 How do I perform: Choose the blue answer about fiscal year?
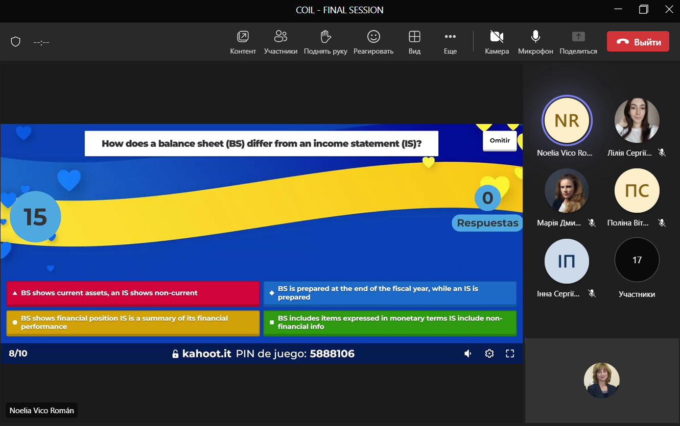390,293
